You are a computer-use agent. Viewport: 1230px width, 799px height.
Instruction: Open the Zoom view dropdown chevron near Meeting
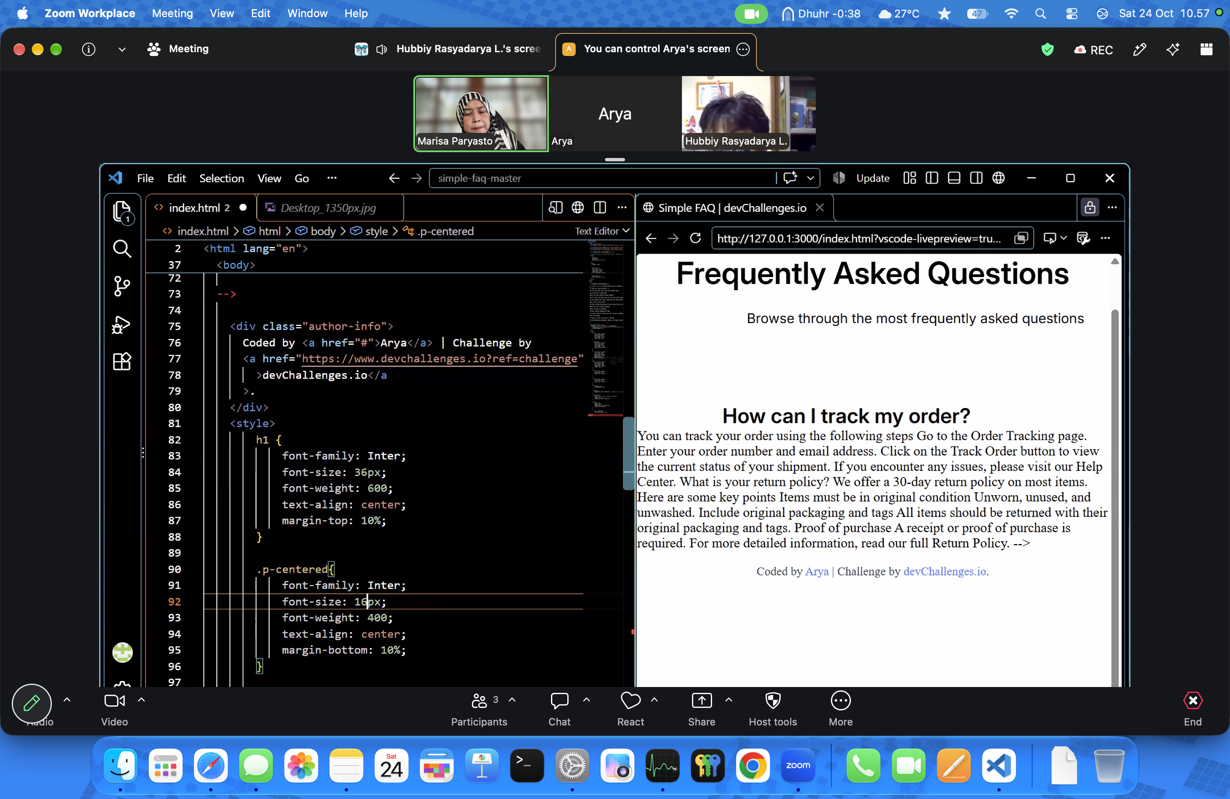tap(122, 50)
